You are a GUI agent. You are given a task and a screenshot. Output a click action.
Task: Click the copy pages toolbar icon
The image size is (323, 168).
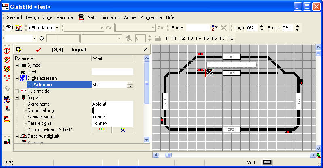9,28
